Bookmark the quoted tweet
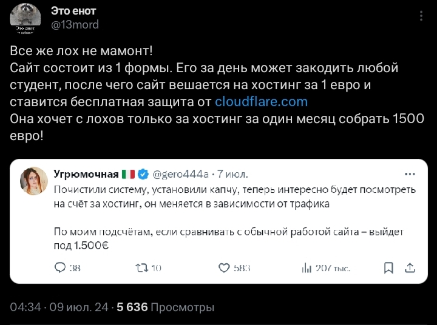 pos(389,267)
